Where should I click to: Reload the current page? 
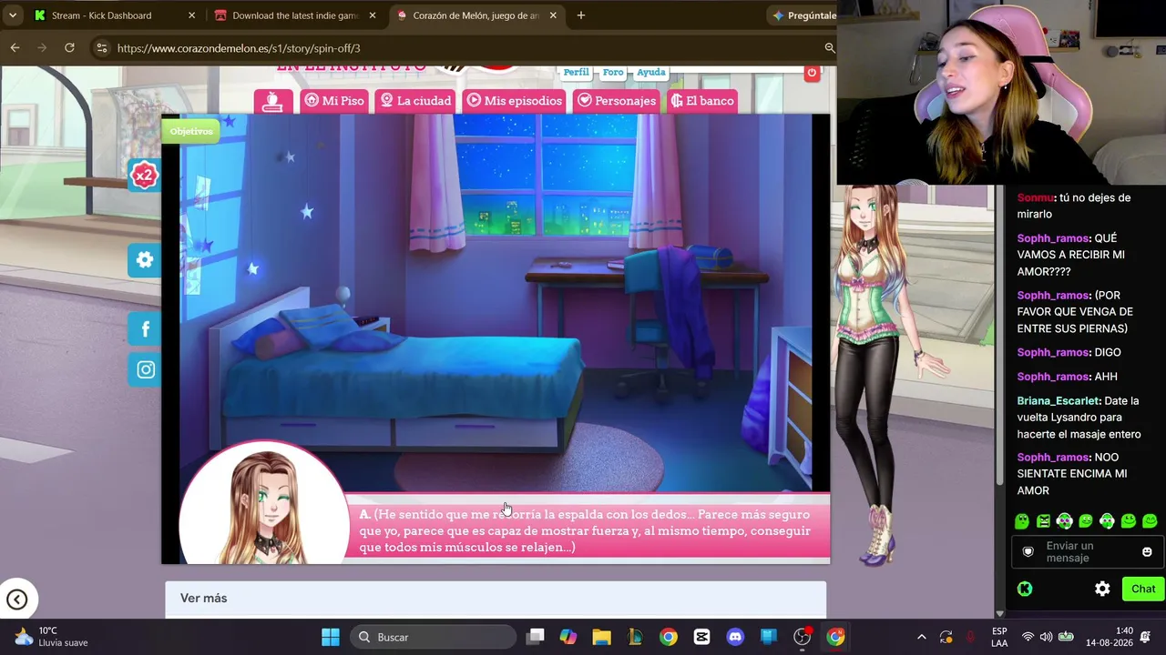69,47
